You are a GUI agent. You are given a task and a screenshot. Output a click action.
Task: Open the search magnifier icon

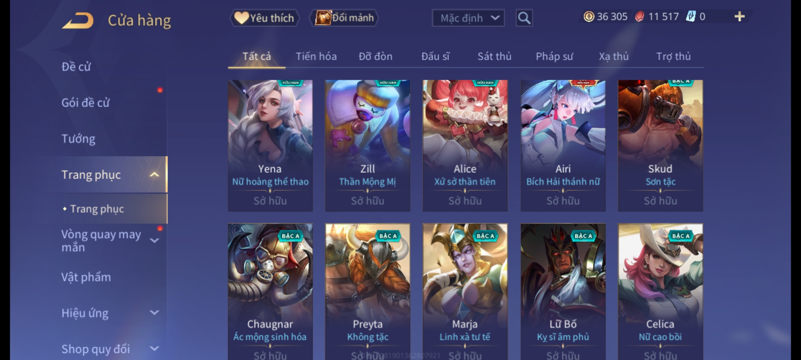524,18
